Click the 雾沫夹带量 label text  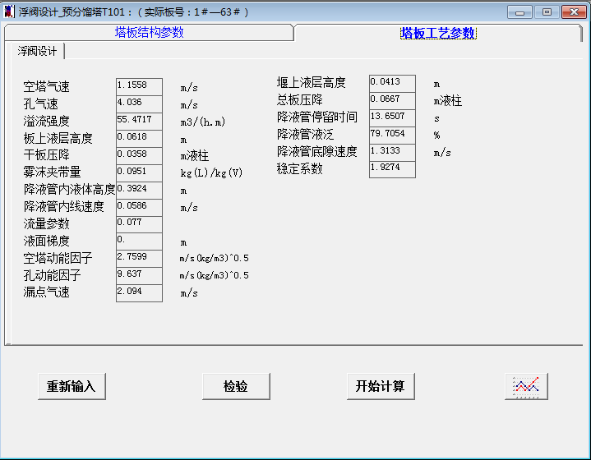point(52,172)
